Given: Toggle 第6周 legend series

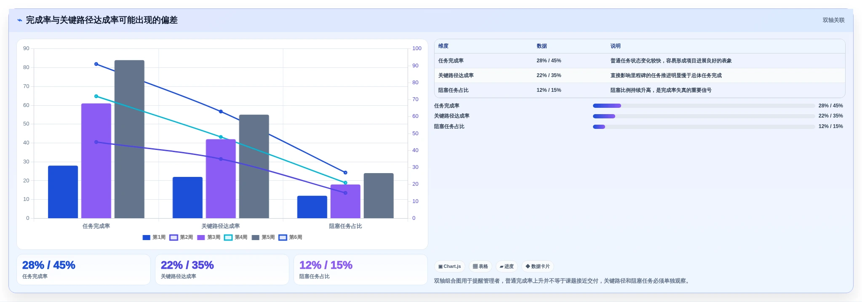Looking at the screenshot, I should coord(291,238).
